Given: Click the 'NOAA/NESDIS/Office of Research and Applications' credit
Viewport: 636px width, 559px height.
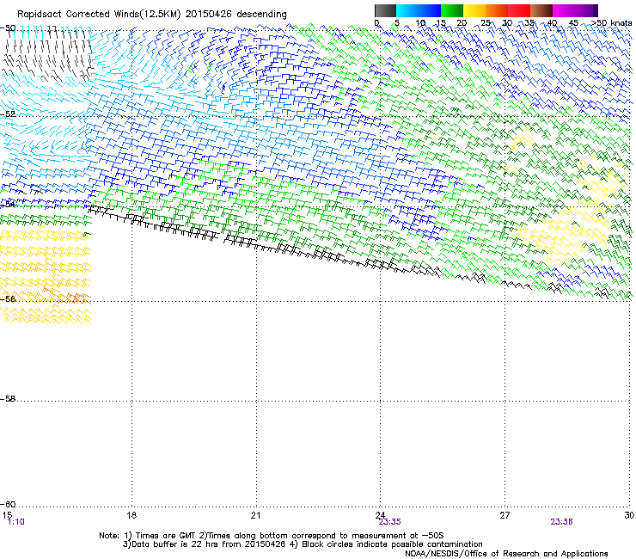Looking at the screenshot, I should [506, 554].
